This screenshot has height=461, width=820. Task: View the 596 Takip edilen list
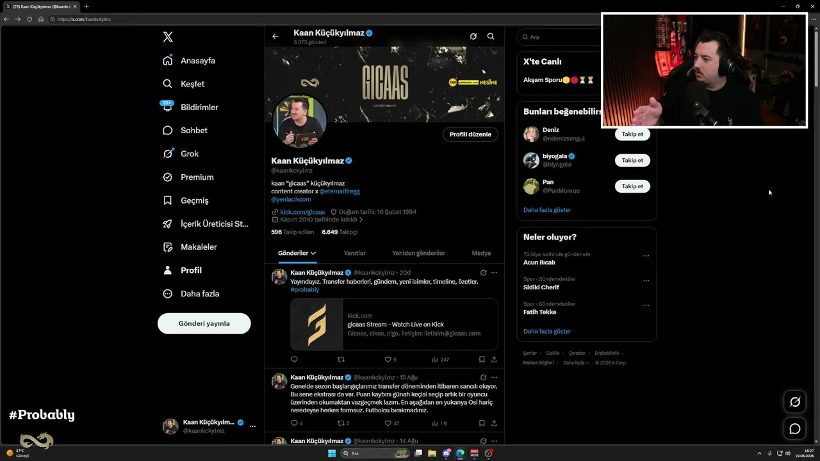point(293,232)
